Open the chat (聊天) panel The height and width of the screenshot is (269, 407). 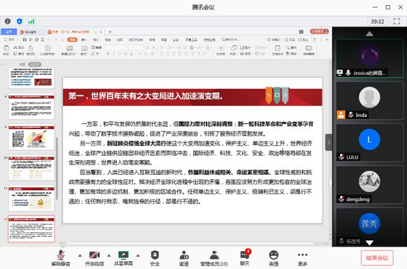pos(244,254)
